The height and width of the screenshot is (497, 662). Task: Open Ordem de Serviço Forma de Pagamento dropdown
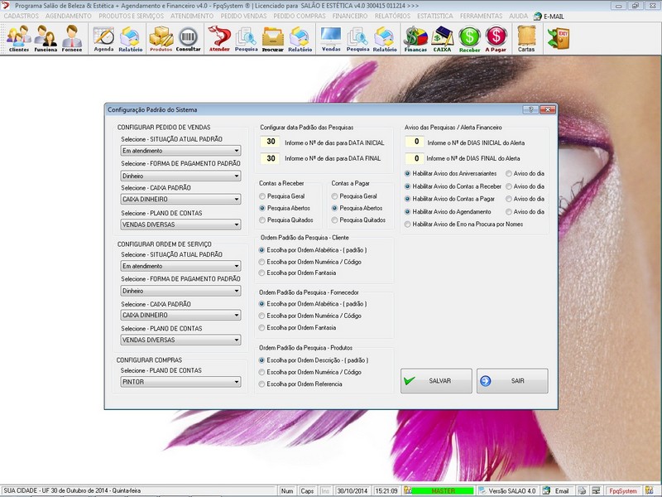coord(180,291)
